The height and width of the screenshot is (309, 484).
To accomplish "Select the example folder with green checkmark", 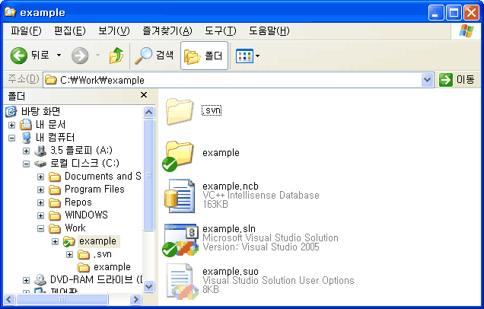I will coord(180,154).
